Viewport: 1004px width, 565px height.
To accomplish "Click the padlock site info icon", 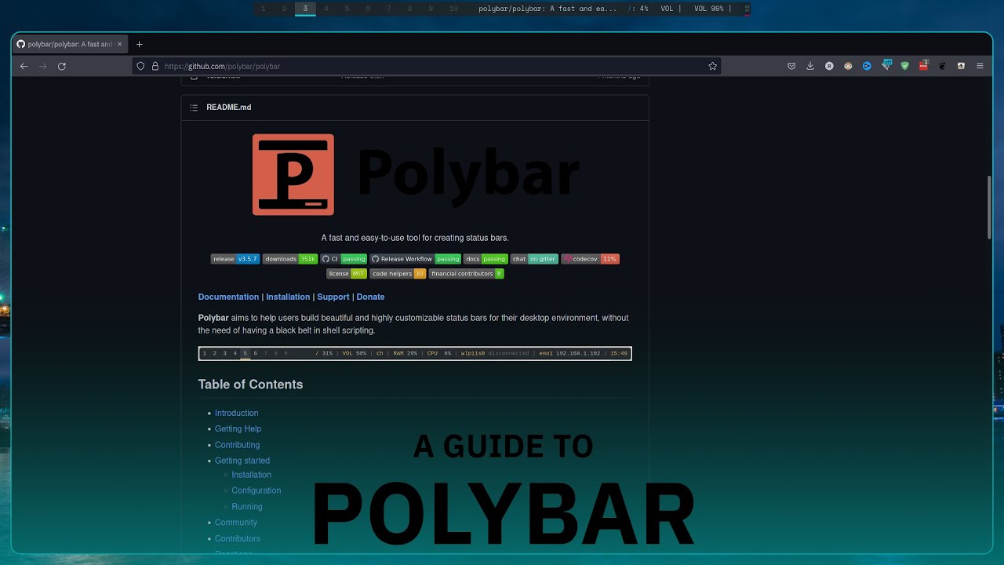I will 155,66.
